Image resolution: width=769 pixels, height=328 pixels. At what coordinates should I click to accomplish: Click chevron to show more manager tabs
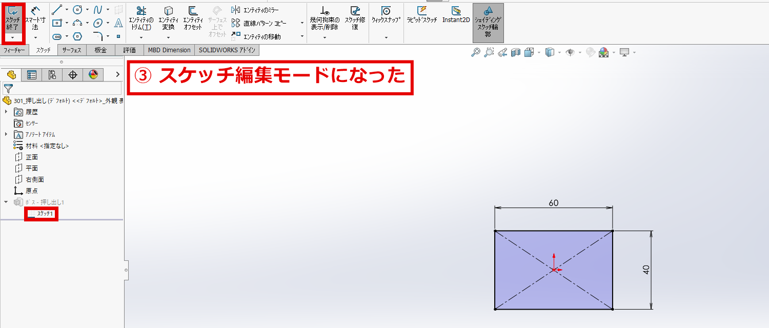(x=117, y=75)
